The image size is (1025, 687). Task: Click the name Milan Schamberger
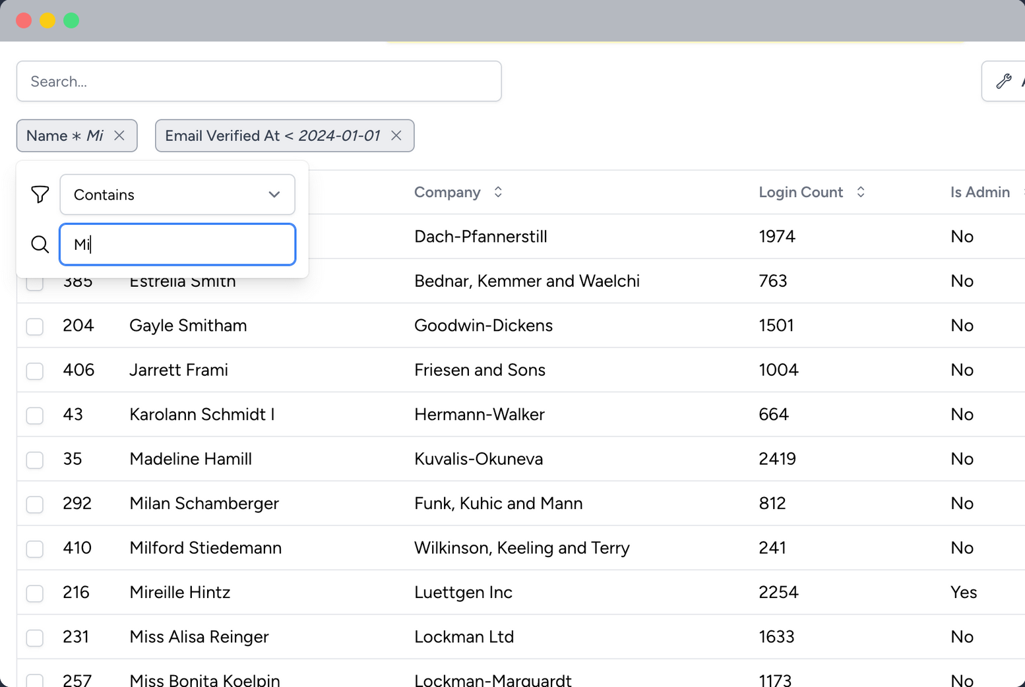[x=204, y=503]
